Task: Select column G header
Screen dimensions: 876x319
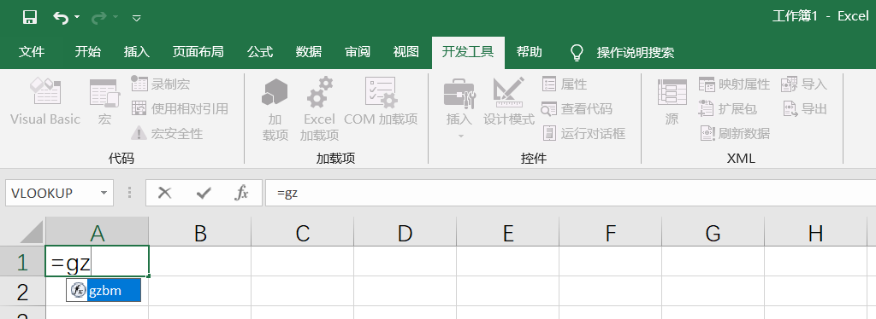Action: tap(713, 232)
